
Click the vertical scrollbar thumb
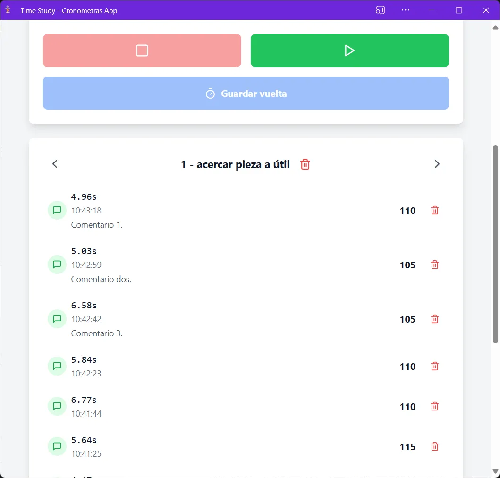pos(495,244)
